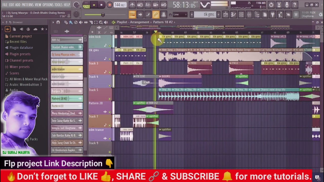Select Mera Hindustan Zind in the picker
The image size is (324, 182).
tap(67, 113)
